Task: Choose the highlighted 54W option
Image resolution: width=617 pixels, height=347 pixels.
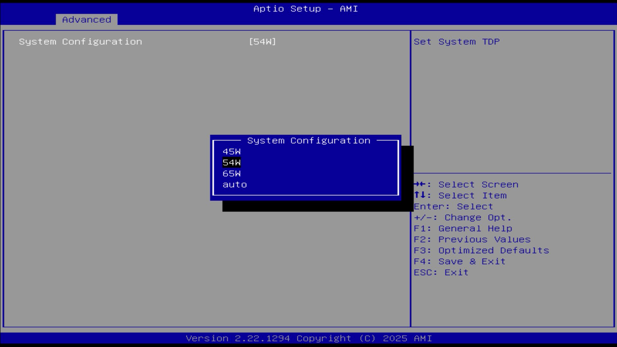Action: point(231,163)
